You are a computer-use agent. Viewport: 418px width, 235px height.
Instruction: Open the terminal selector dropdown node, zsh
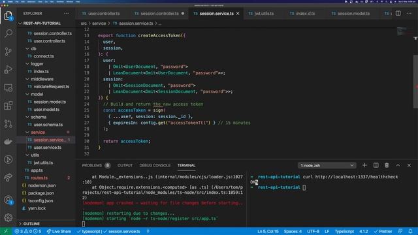pyautogui.click(x=327, y=165)
